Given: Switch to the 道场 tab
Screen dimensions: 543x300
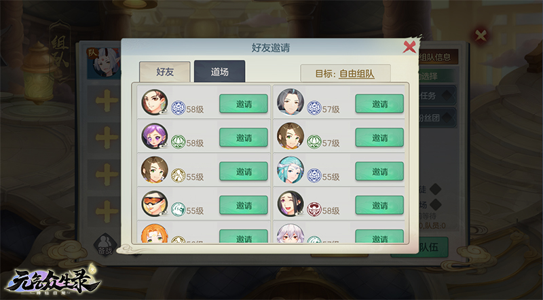Looking at the screenshot, I should pyautogui.click(x=219, y=71).
